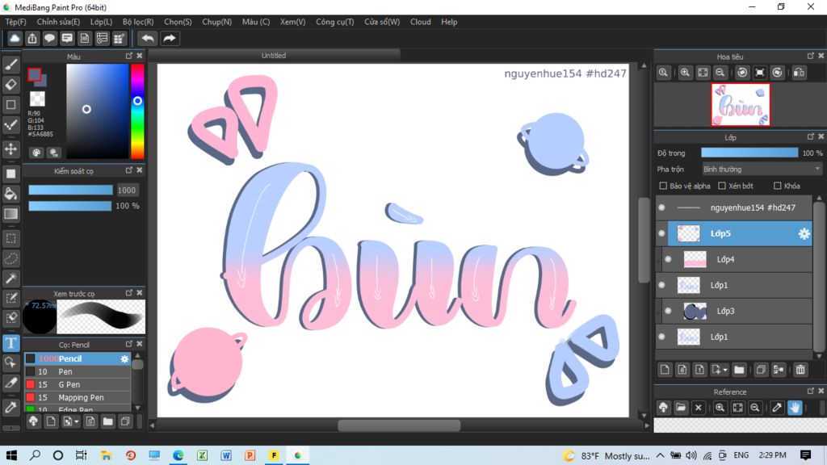Toggle visibility of Lớp5 layer
This screenshot has height=465, width=827.
tap(662, 233)
